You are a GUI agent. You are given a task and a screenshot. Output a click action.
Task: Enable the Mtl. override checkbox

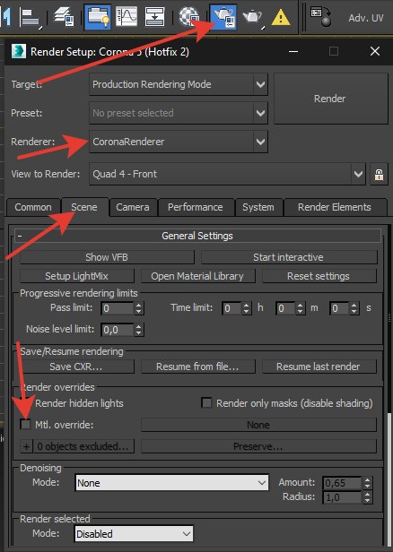pos(26,425)
